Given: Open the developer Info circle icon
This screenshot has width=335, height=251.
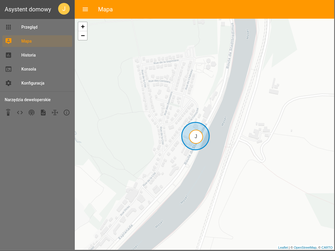Looking at the screenshot, I should tap(66, 113).
